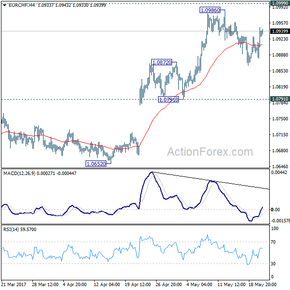Click the 1.07500 price axis value
Viewport: 290px width, 290px height.
tap(280, 119)
